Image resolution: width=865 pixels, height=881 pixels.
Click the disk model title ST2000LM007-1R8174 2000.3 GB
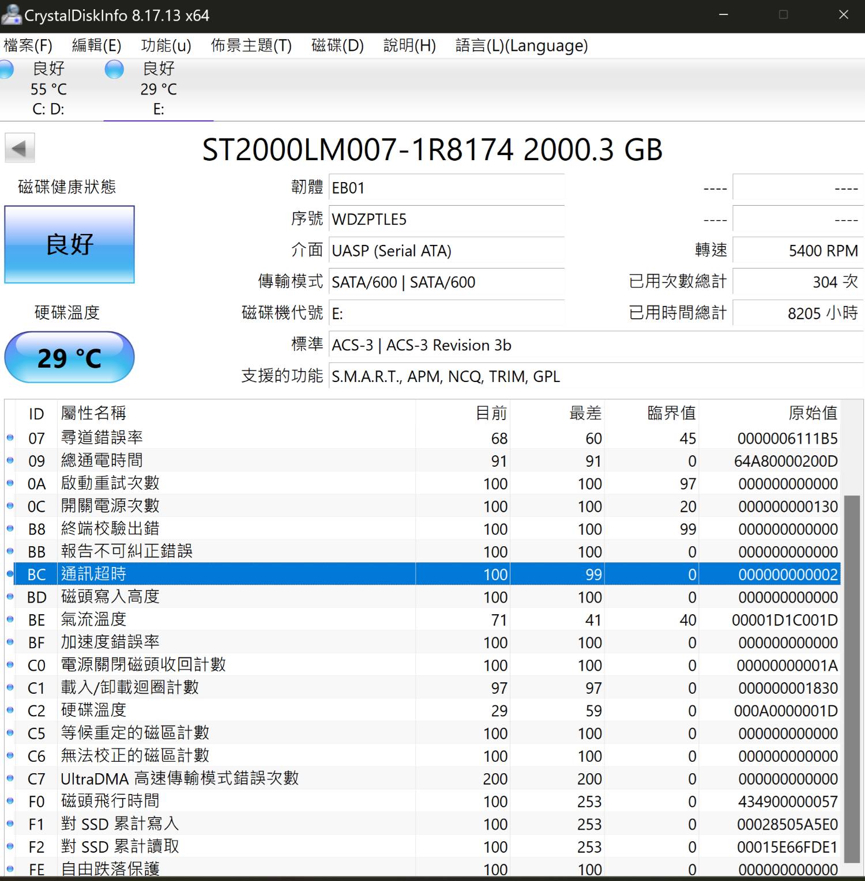[x=432, y=149]
